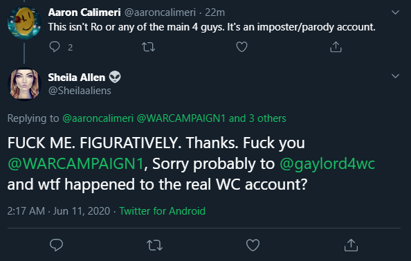The image size is (411, 261).
Task: Open the @gaylord4wc mention link
Action: point(327,163)
